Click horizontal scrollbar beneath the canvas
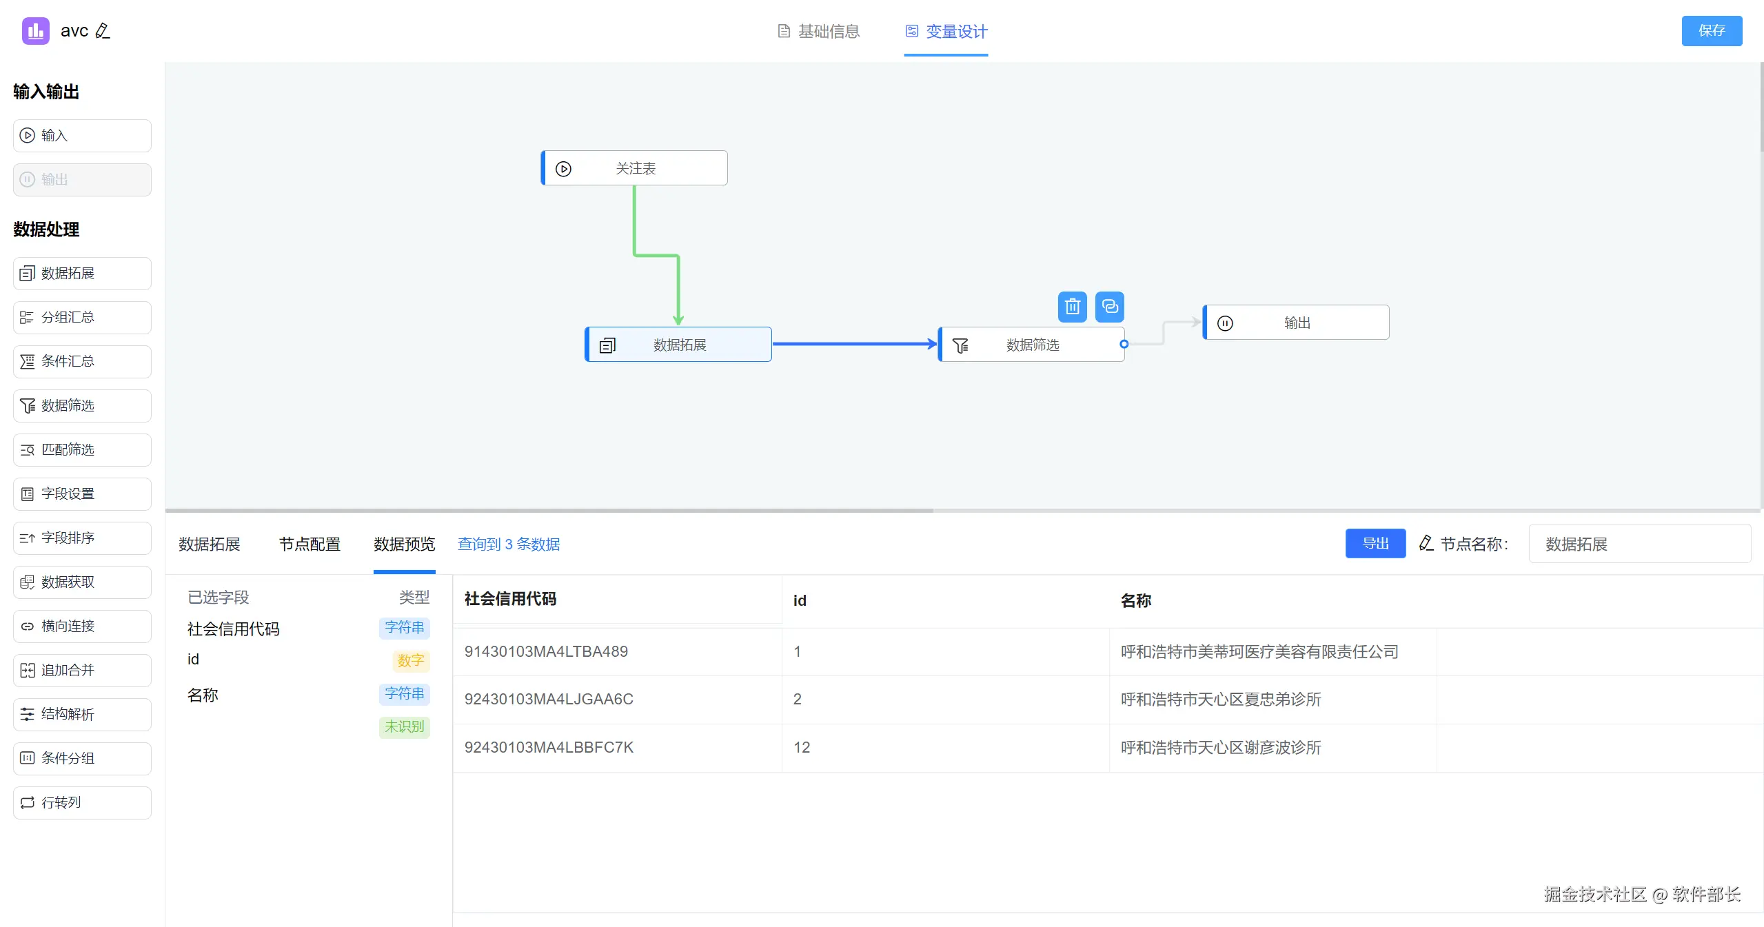1764x927 pixels. click(549, 511)
